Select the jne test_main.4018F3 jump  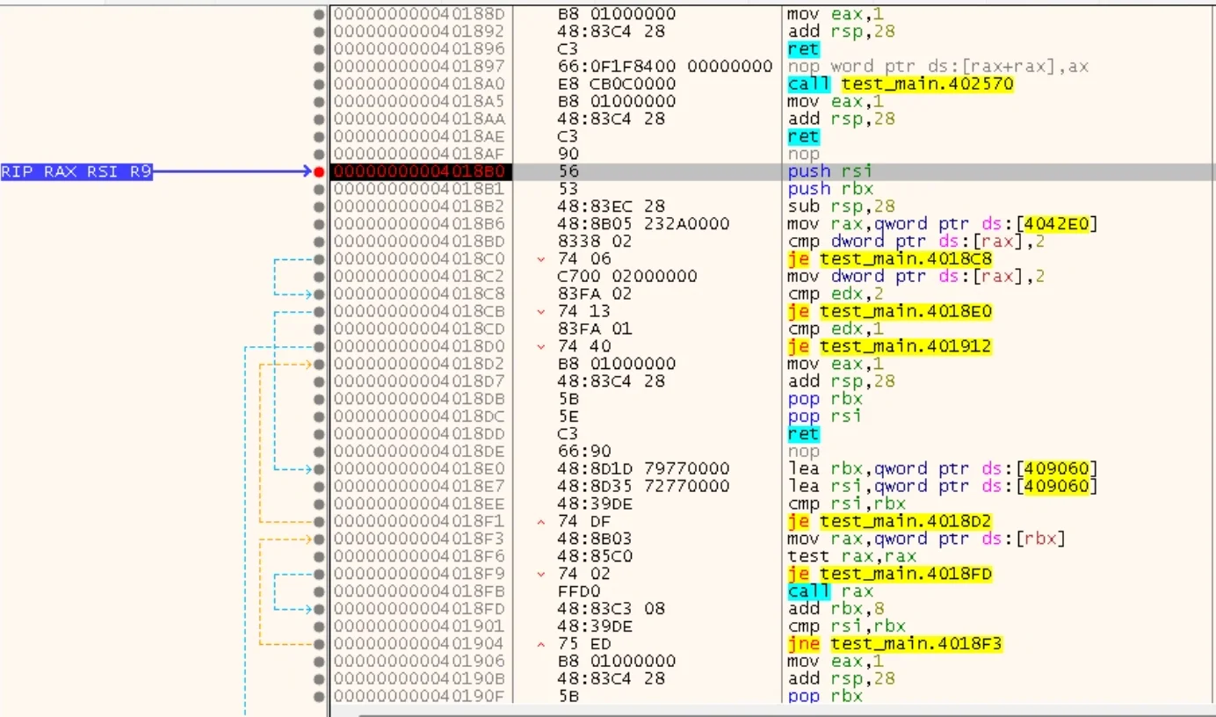[x=894, y=644]
